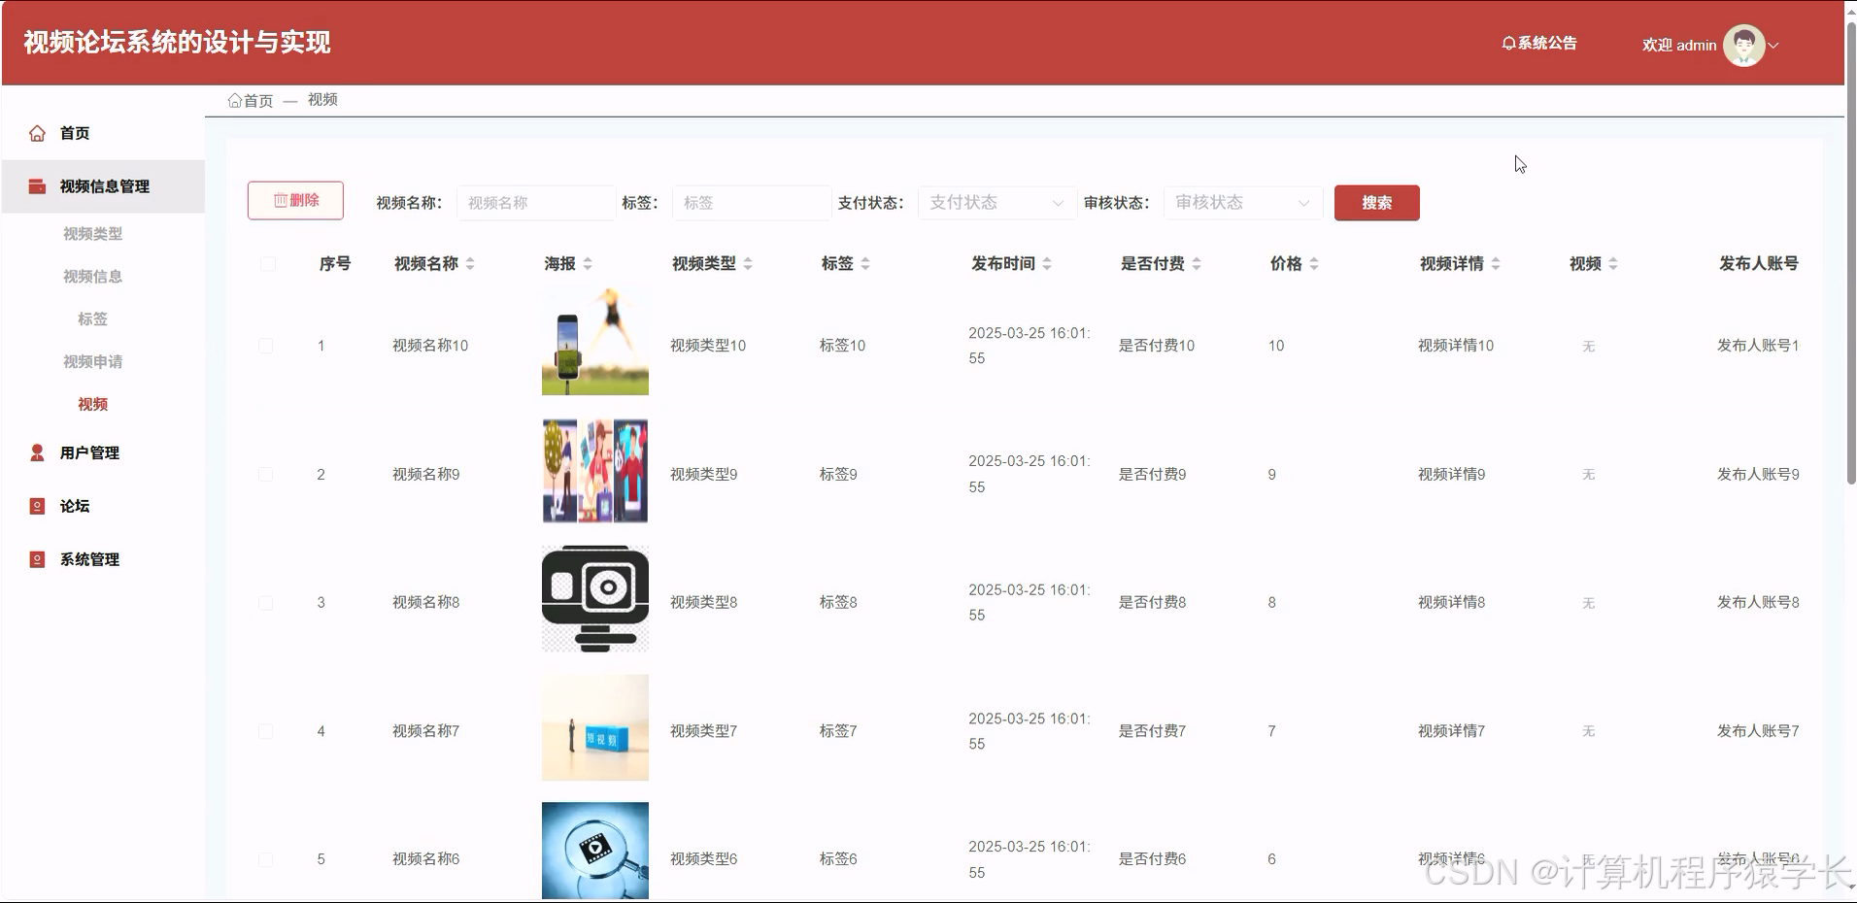Select 视频类型 in the sidebar menu
1857x903 pixels.
(x=92, y=233)
